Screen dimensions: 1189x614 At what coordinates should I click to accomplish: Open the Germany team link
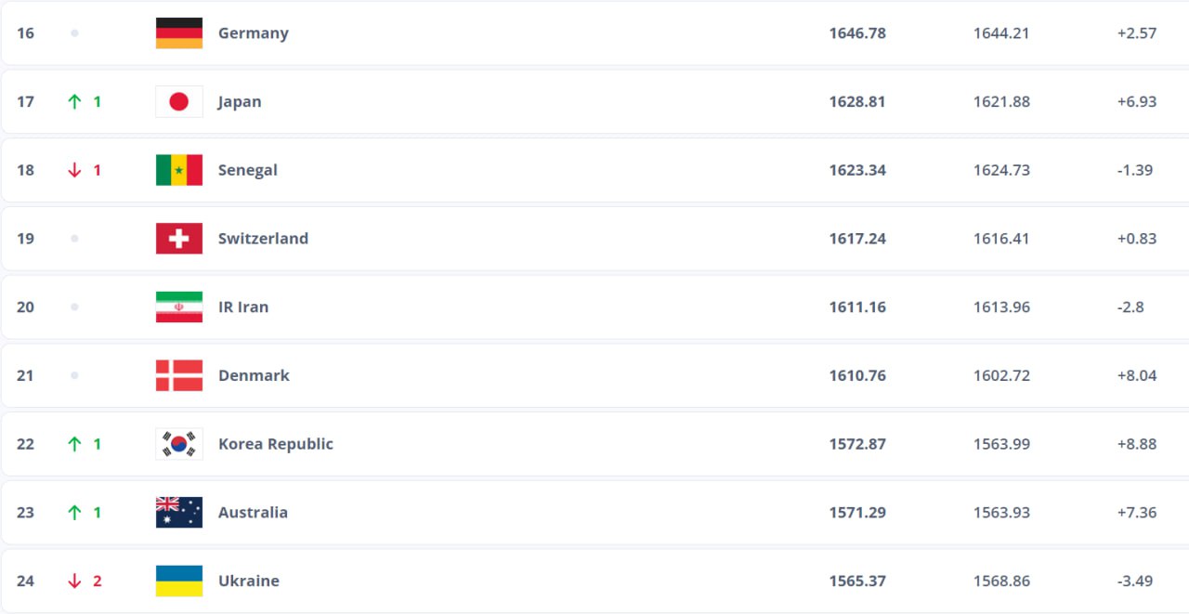click(253, 33)
